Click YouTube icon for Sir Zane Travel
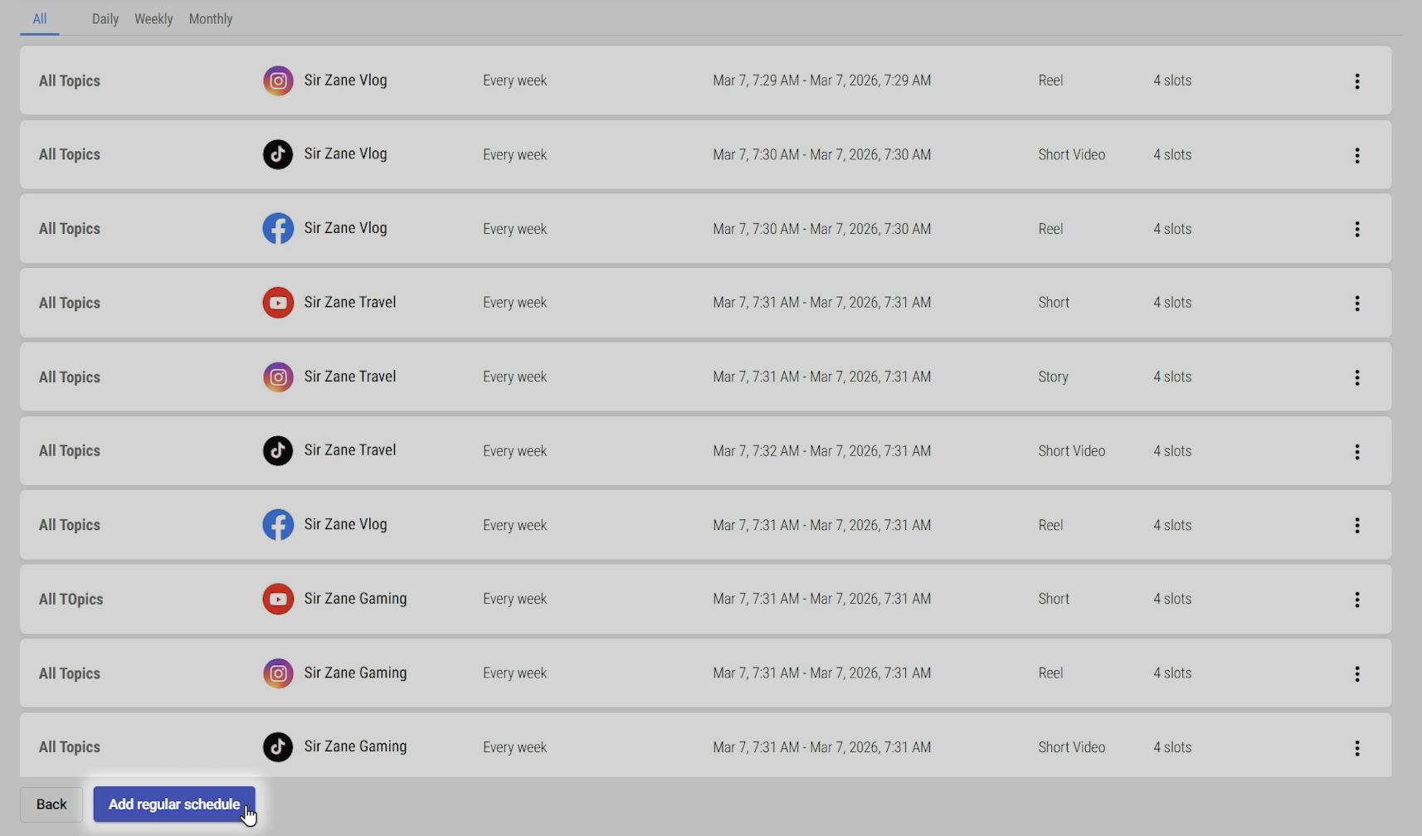 pos(278,303)
